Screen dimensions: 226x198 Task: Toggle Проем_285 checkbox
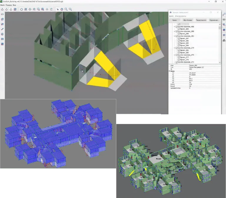point(179,43)
